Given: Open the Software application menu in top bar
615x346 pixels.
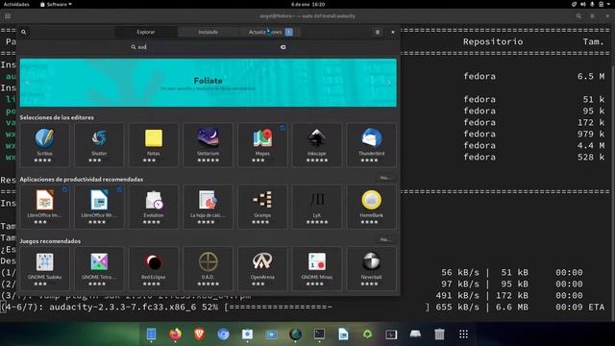Looking at the screenshot, I should (56, 4).
